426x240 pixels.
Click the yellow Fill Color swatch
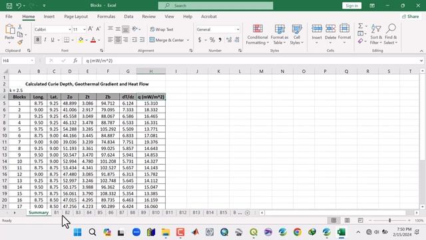pyautogui.click(x=81, y=40)
